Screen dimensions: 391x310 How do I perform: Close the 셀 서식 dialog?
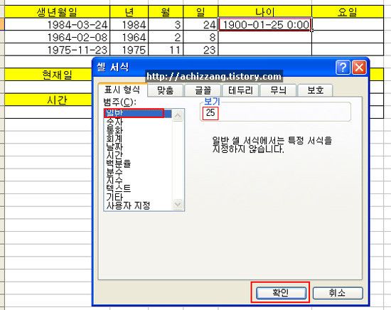click(359, 67)
